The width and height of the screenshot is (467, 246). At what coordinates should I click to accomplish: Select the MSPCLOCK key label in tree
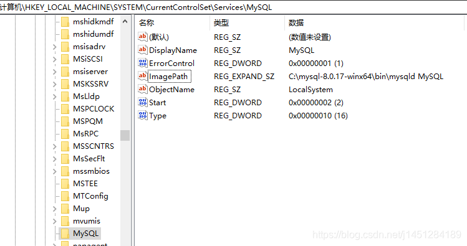[x=94, y=109]
